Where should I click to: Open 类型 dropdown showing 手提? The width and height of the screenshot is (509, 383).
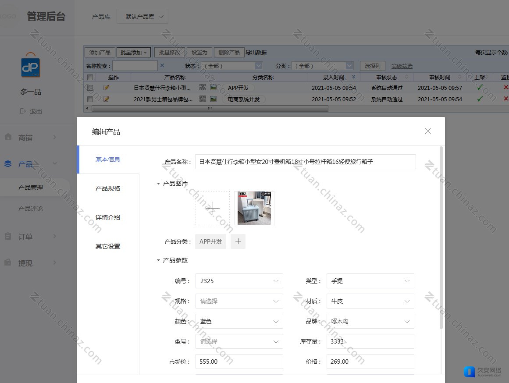(x=370, y=281)
